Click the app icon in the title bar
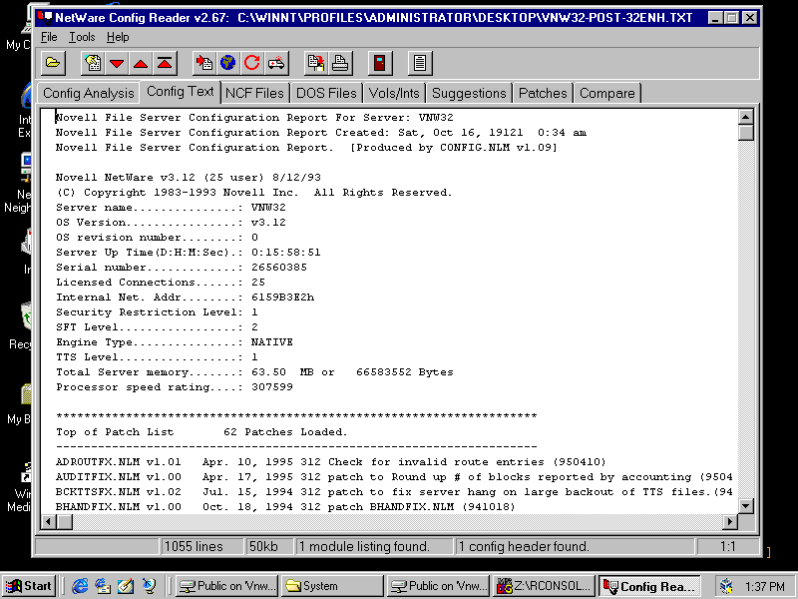The height and width of the screenshot is (599, 798). coord(45,18)
